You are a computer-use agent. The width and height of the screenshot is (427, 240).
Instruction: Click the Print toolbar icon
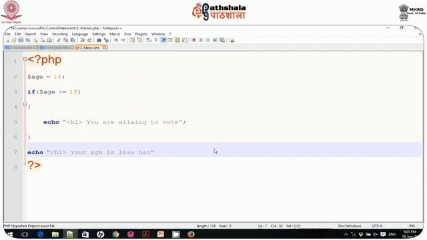point(49,40)
